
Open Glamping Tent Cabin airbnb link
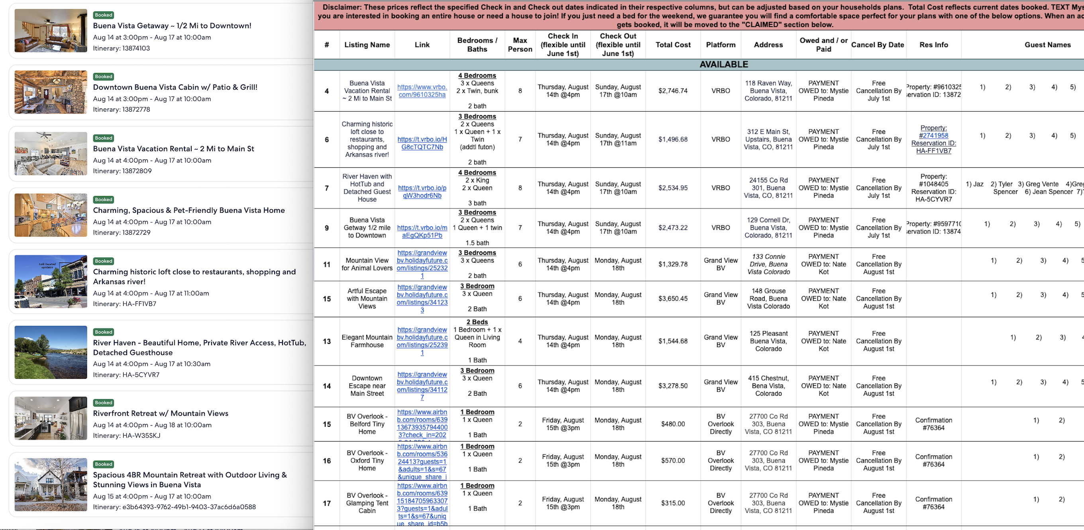point(422,505)
